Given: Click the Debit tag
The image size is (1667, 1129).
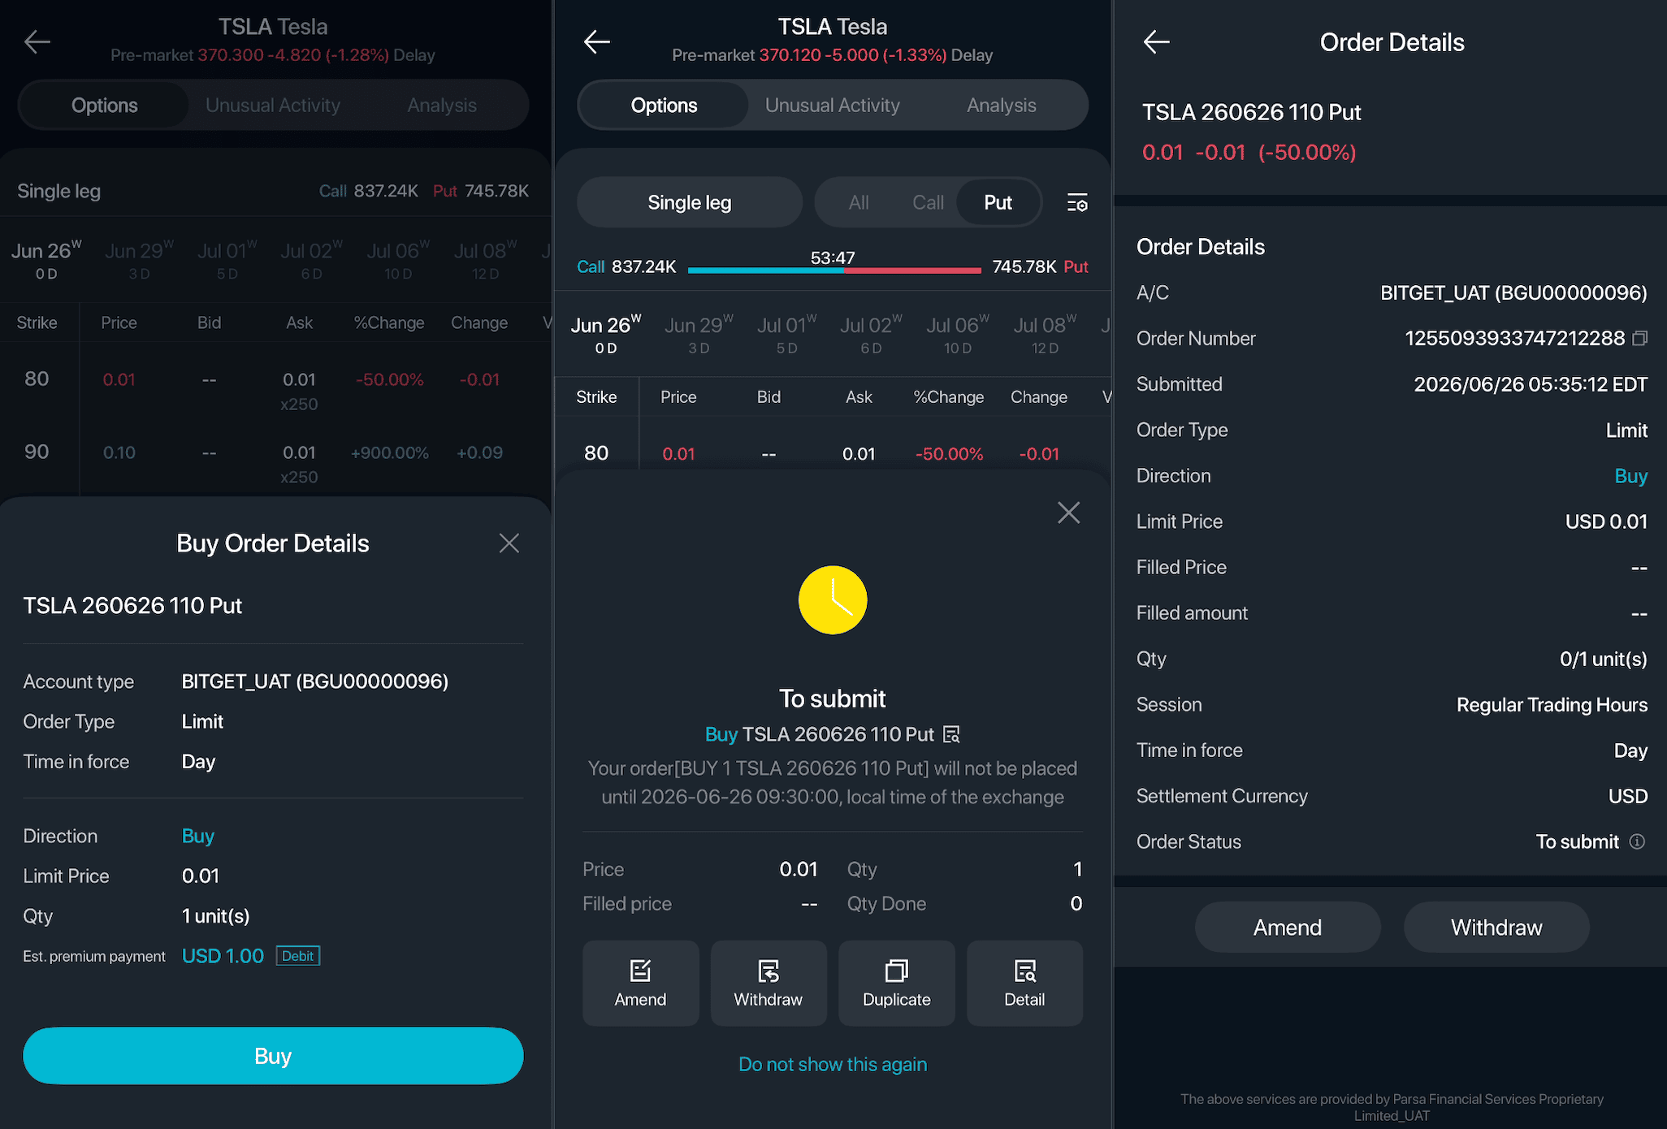Looking at the screenshot, I should pos(297,956).
